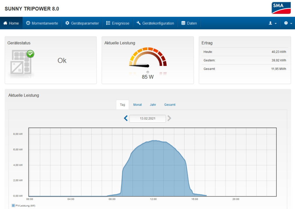The height and width of the screenshot is (209, 295).
Task: Go to next day with right chevron
Action: [169, 118]
